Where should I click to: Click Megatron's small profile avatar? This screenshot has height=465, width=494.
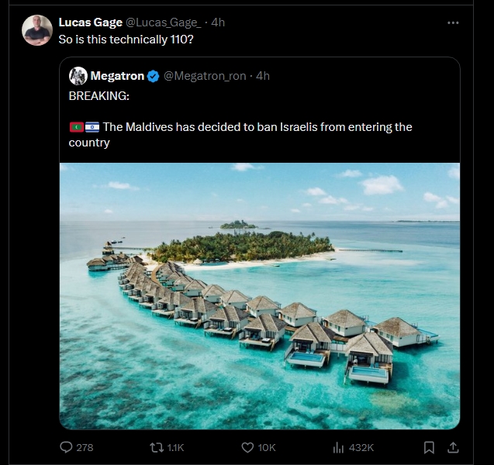[78, 75]
